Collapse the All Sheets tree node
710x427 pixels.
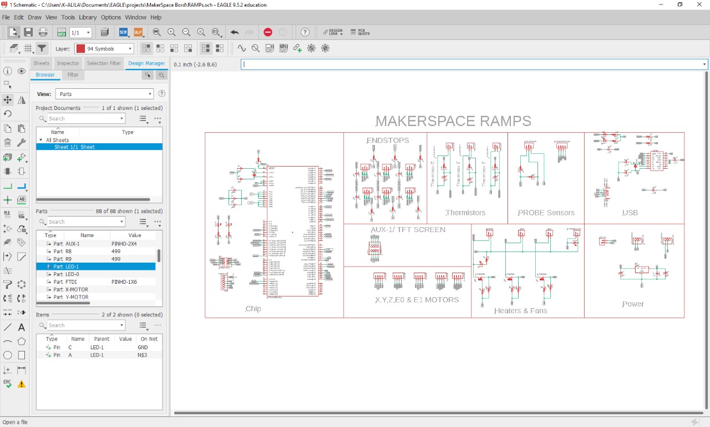40,140
